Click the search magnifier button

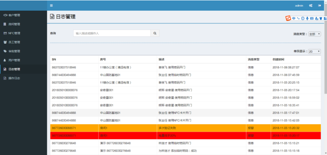(155, 33)
